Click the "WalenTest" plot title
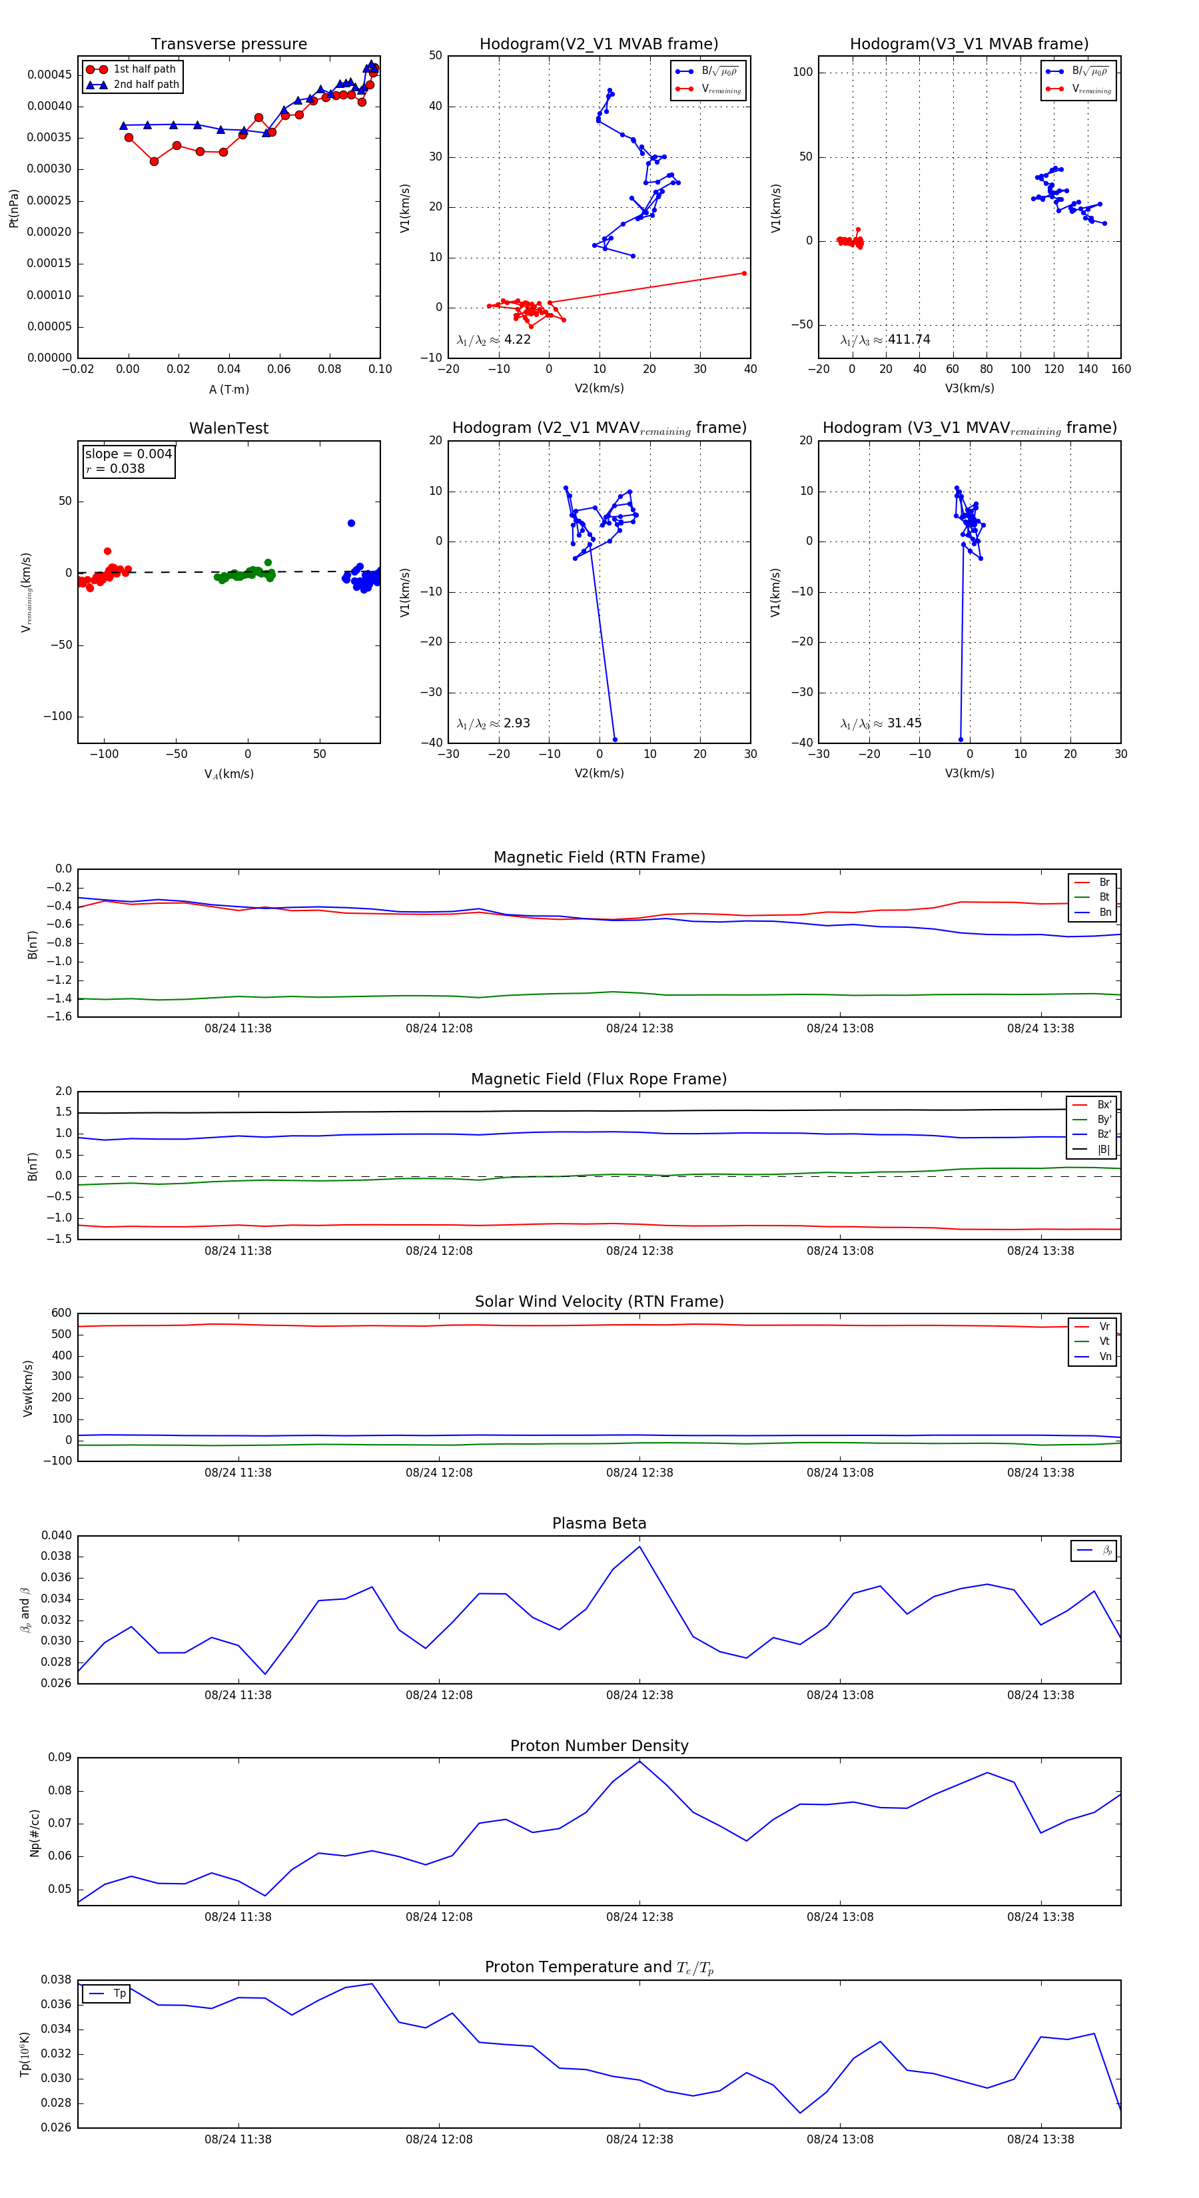This screenshot has width=1199, height=2198. pyautogui.click(x=228, y=428)
